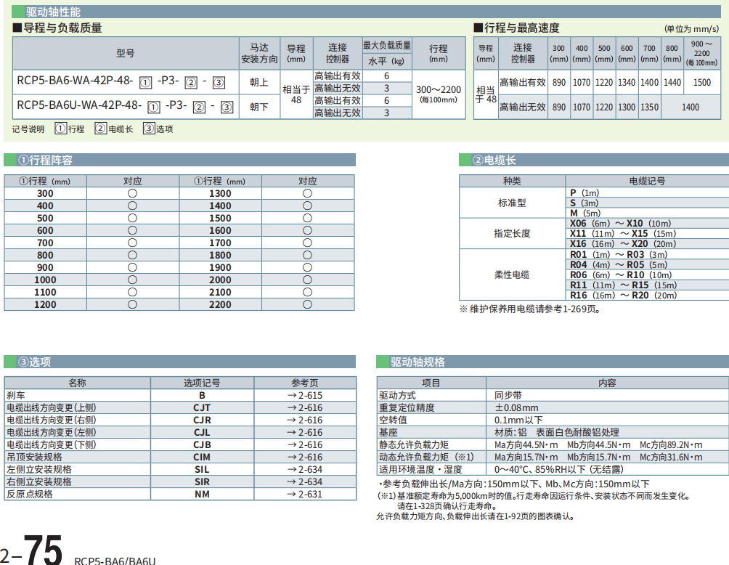729x565 pixels.
Task: Click the X06 (6m) ~ X10 (10m) cable row
Action: pyautogui.click(x=621, y=224)
